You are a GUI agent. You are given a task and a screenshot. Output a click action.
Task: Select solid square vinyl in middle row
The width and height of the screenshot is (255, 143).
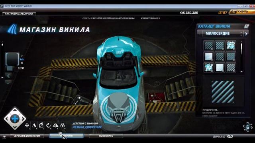[x=209, y=56]
